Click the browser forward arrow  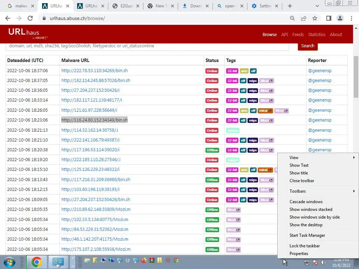[x=19, y=18]
